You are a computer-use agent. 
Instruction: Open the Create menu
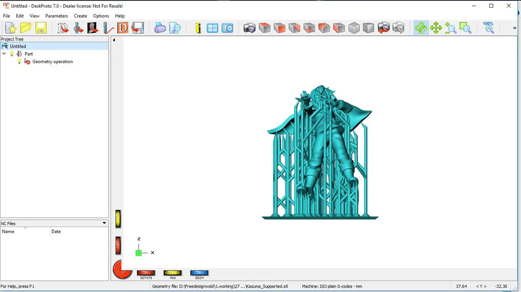(x=81, y=16)
